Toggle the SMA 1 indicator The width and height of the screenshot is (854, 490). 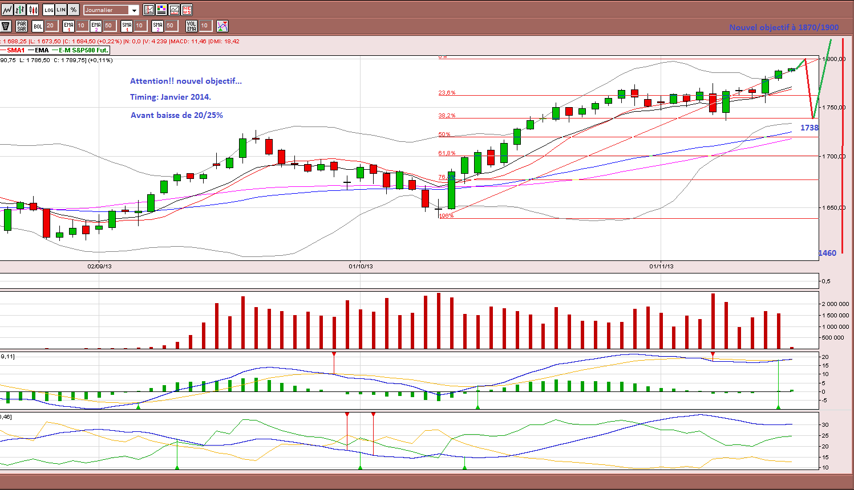point(127,26)
